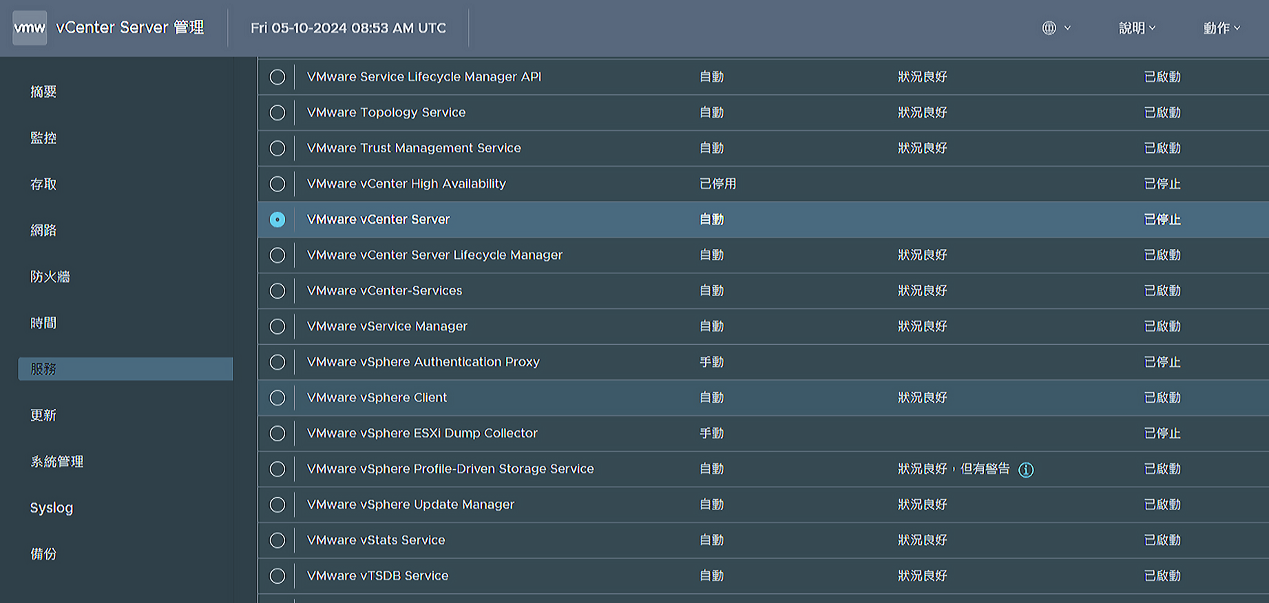Select VMware Service Lifecycle Manager API radio button
1269x603 pixels.
coord(277,77)
